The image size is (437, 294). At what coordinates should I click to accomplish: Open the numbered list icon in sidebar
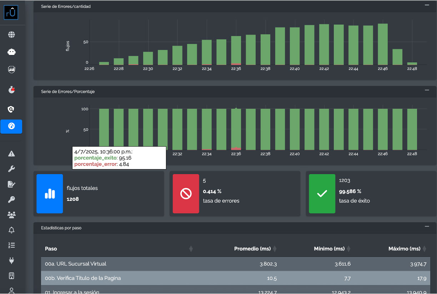tap(11, 245)
